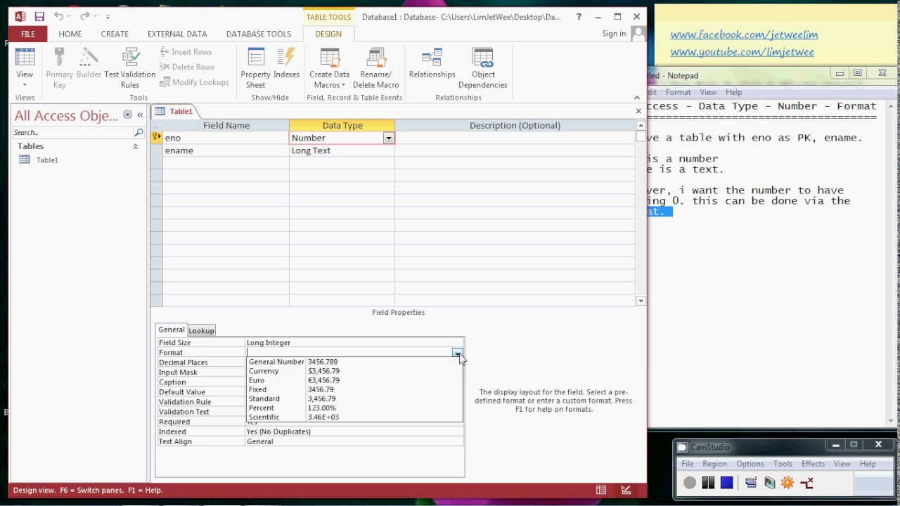900x506 pixels.
Task: Click the ename field name cell
Action: [226, 150]
